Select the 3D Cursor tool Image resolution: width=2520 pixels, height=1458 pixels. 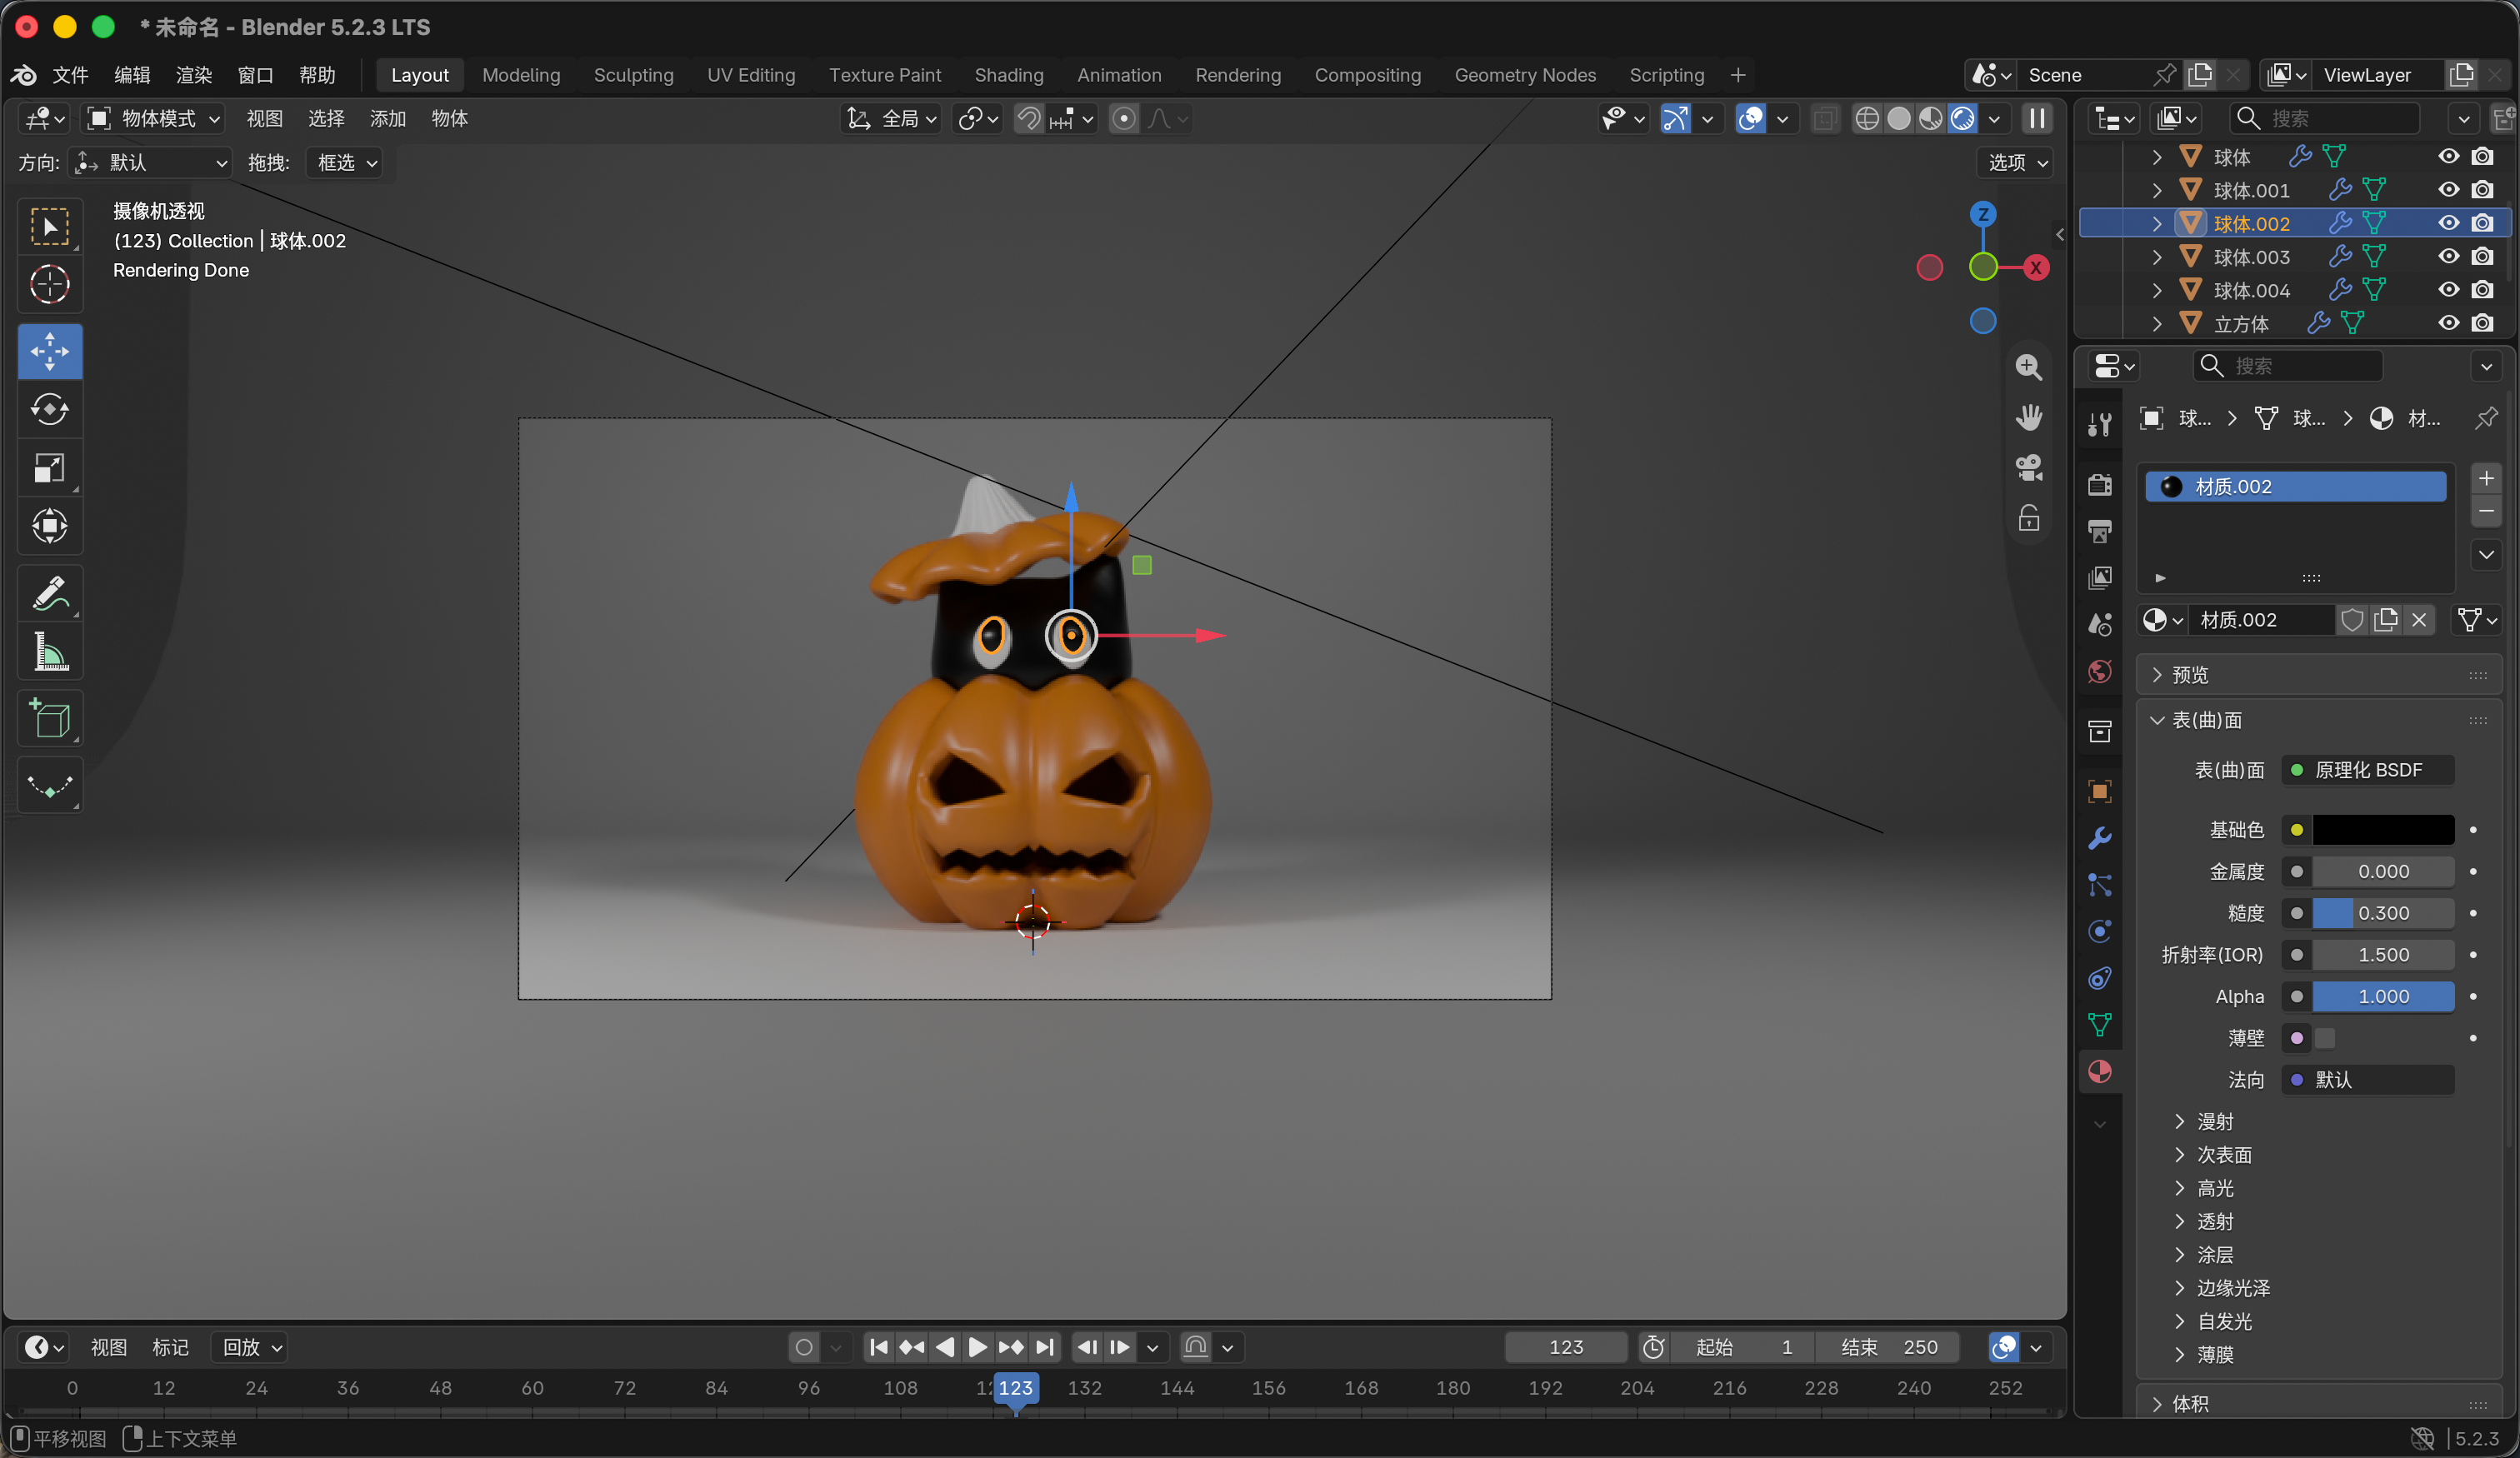coord(50,285)
